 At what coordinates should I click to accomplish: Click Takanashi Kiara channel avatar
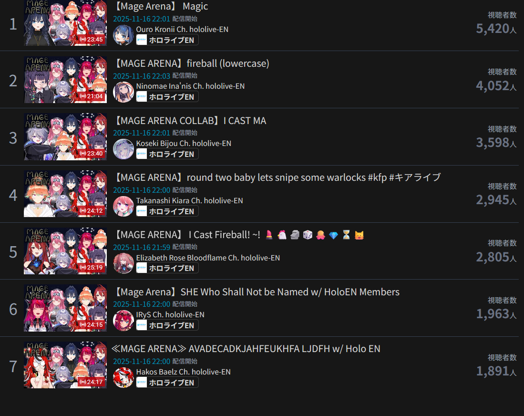[x=123, y=206]
